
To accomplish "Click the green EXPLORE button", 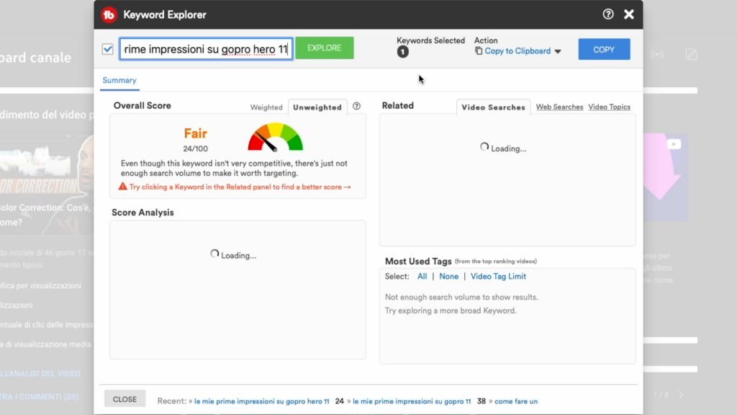I will tap(325, 48).
